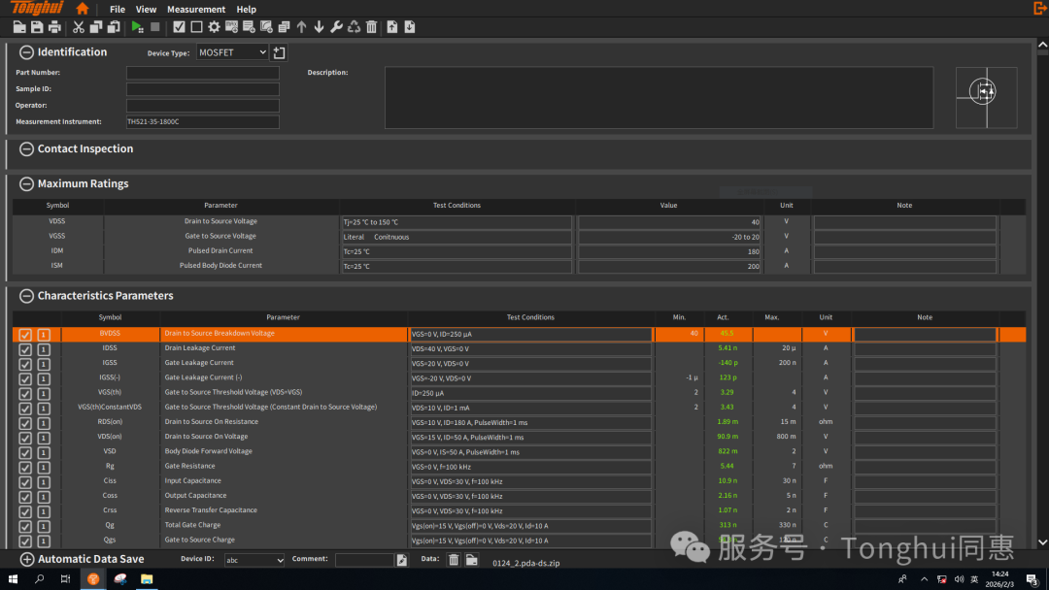Click the orange Home icon

pyautogui.click(x=82, y=9)
